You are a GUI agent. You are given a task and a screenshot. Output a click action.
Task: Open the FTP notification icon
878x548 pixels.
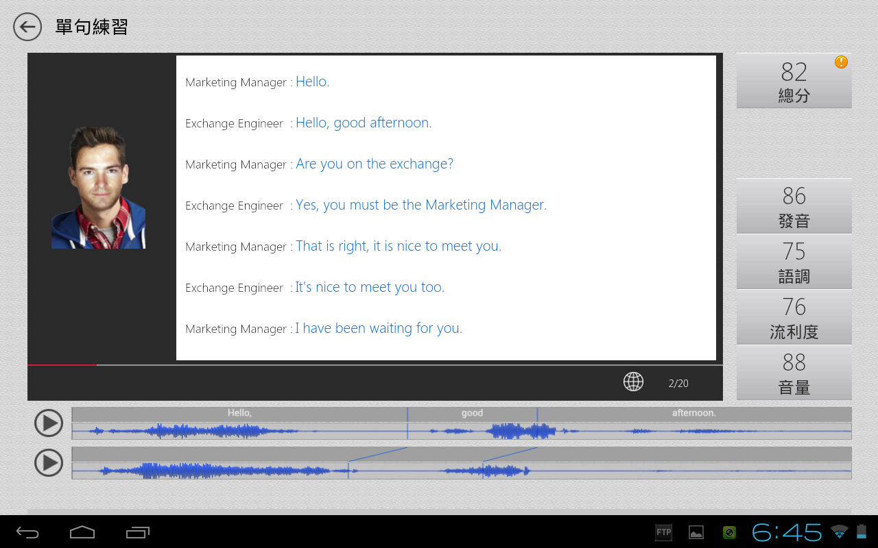coord(663,532)
